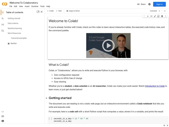The width and height of the screenshot is (169, 127).
Task: Close the bottom status bar
Action: pos(167,125)
